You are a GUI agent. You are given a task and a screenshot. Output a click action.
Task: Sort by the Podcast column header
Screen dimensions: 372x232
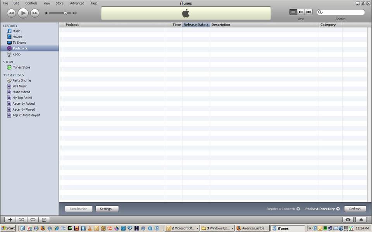114,25
